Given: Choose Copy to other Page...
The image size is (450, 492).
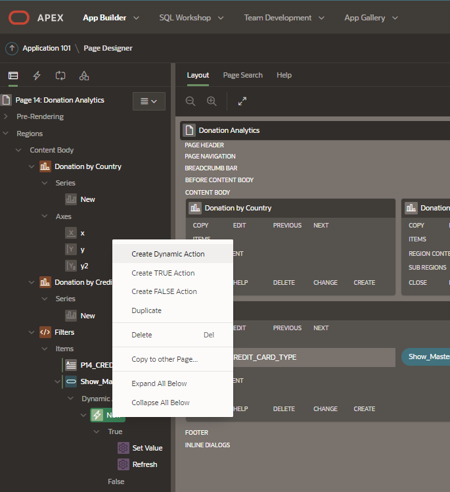Looking at the screenshot, I should tap(173, 359).
